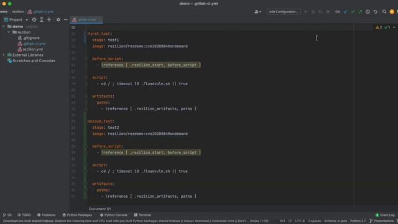Expand External Libraries node

(4, 55)
